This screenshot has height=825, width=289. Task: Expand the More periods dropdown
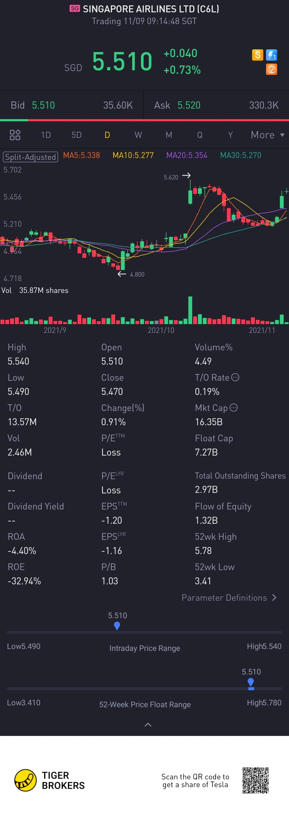(268, 135)
